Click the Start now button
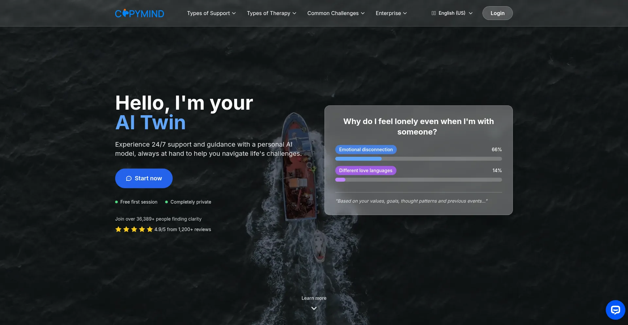The image size is (628, 325). pyautogui.click(x=144, y=178)
